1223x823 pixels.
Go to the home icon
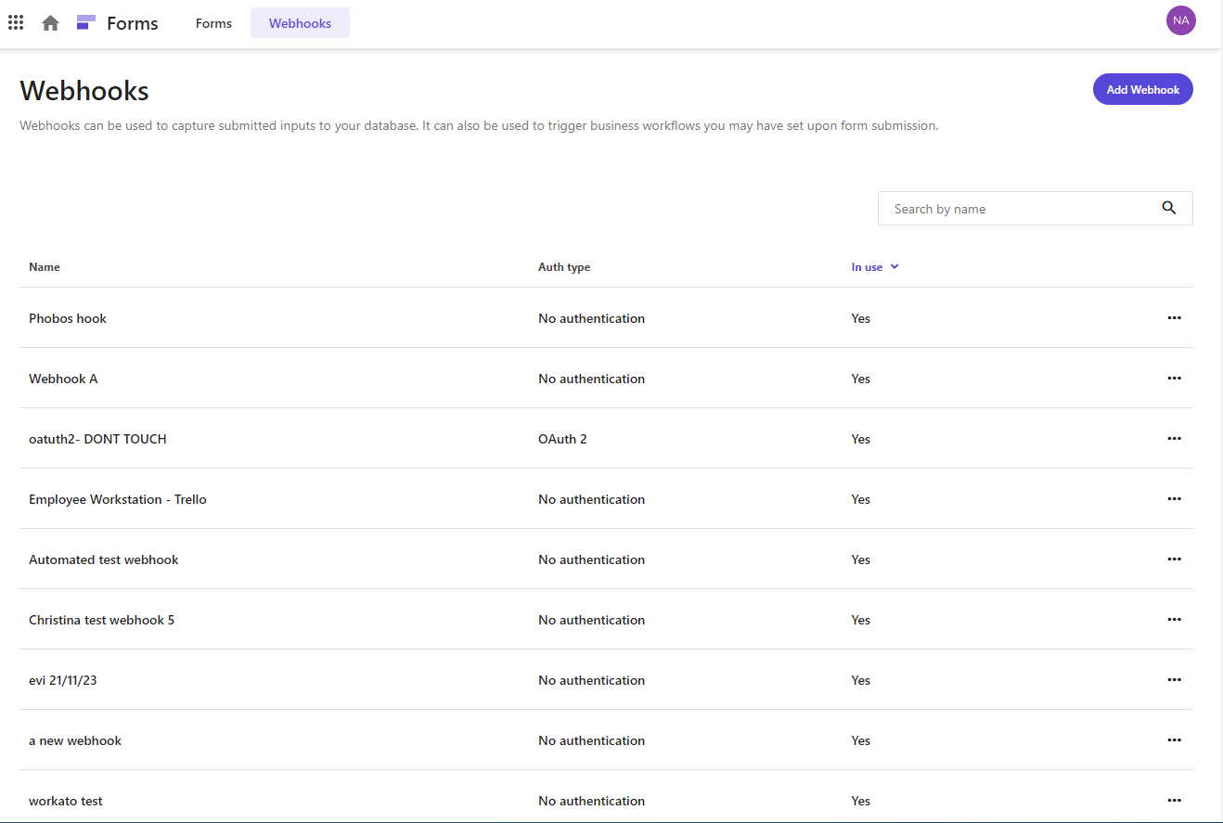coord(51,23)
